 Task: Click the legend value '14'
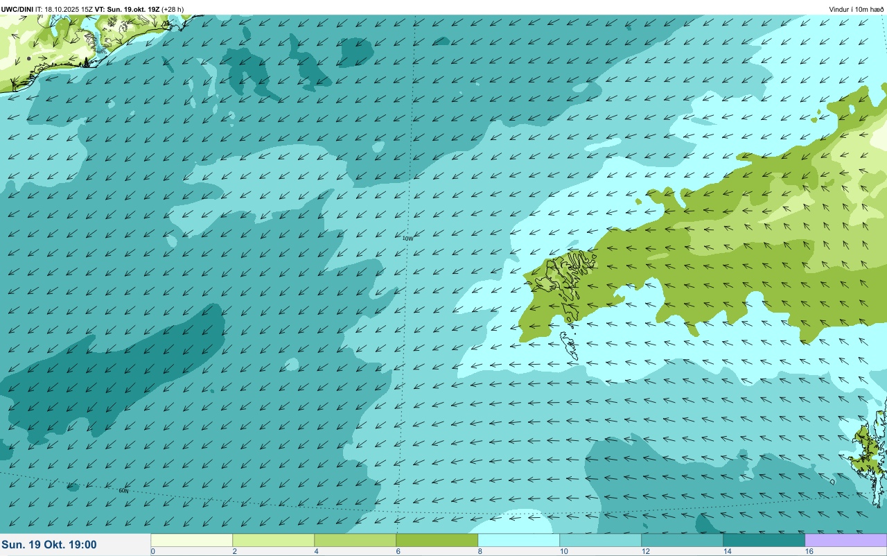pos(727,551)
